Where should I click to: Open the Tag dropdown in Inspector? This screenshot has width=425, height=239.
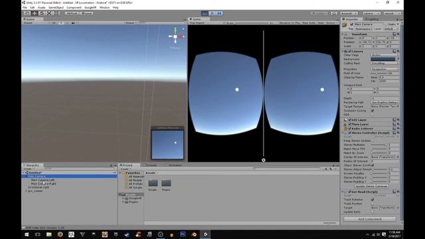point(364,29)
